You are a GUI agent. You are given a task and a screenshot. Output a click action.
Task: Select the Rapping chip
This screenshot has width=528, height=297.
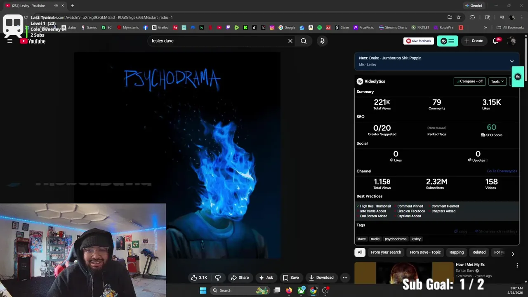pos(457,252)
